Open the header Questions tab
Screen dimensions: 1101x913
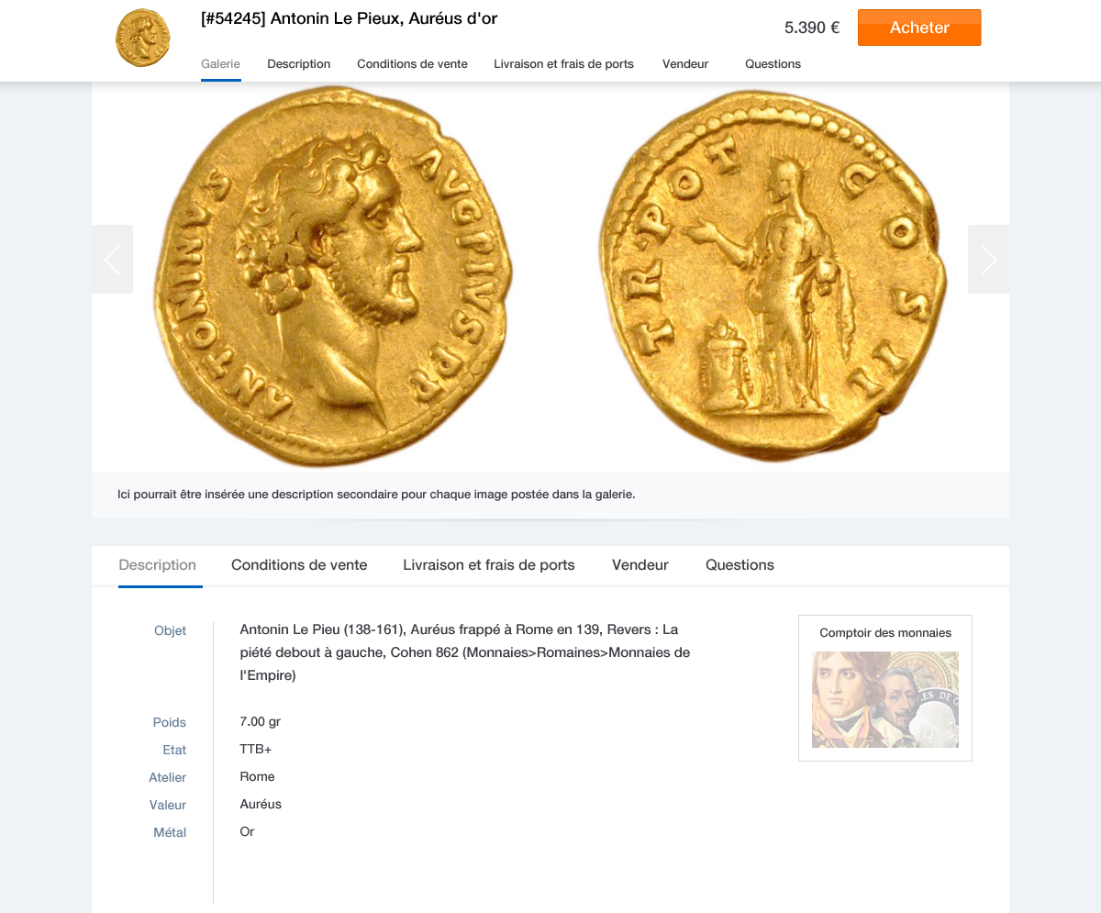click(x=773, y=64)
